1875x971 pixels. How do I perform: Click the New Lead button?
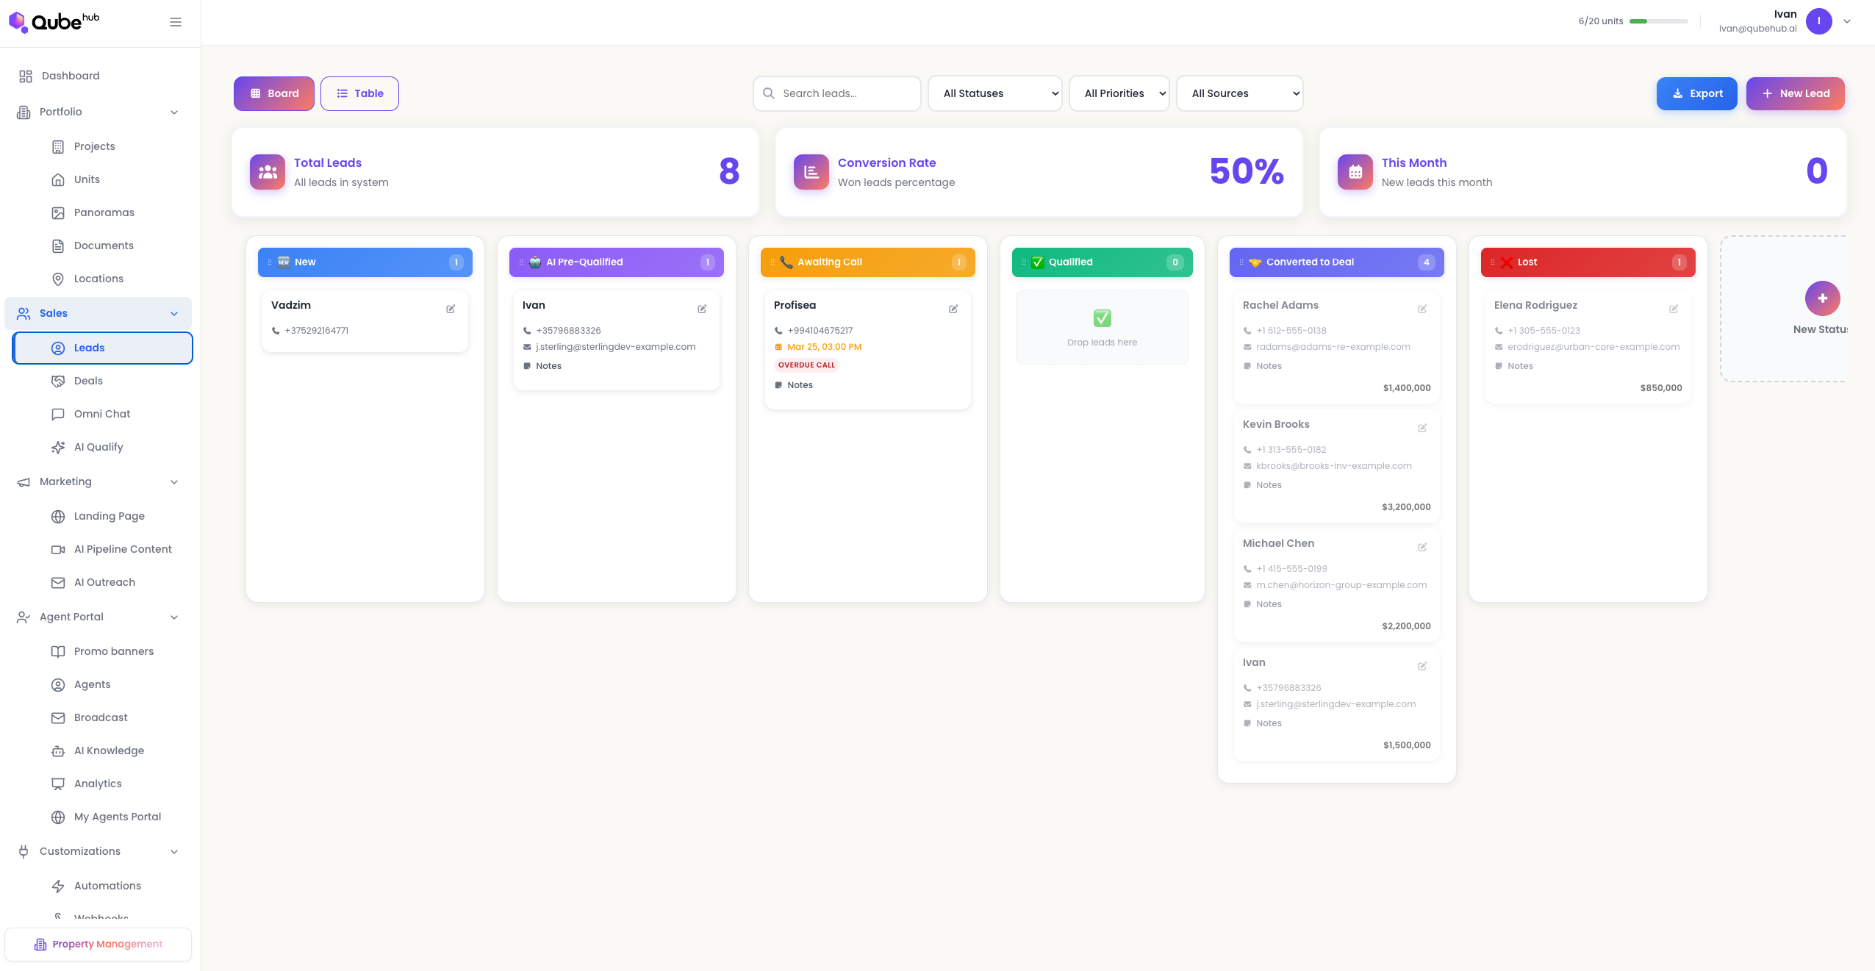(x=1795, y=93)
